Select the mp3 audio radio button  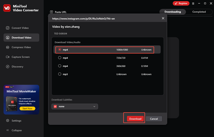click(60, 74)
